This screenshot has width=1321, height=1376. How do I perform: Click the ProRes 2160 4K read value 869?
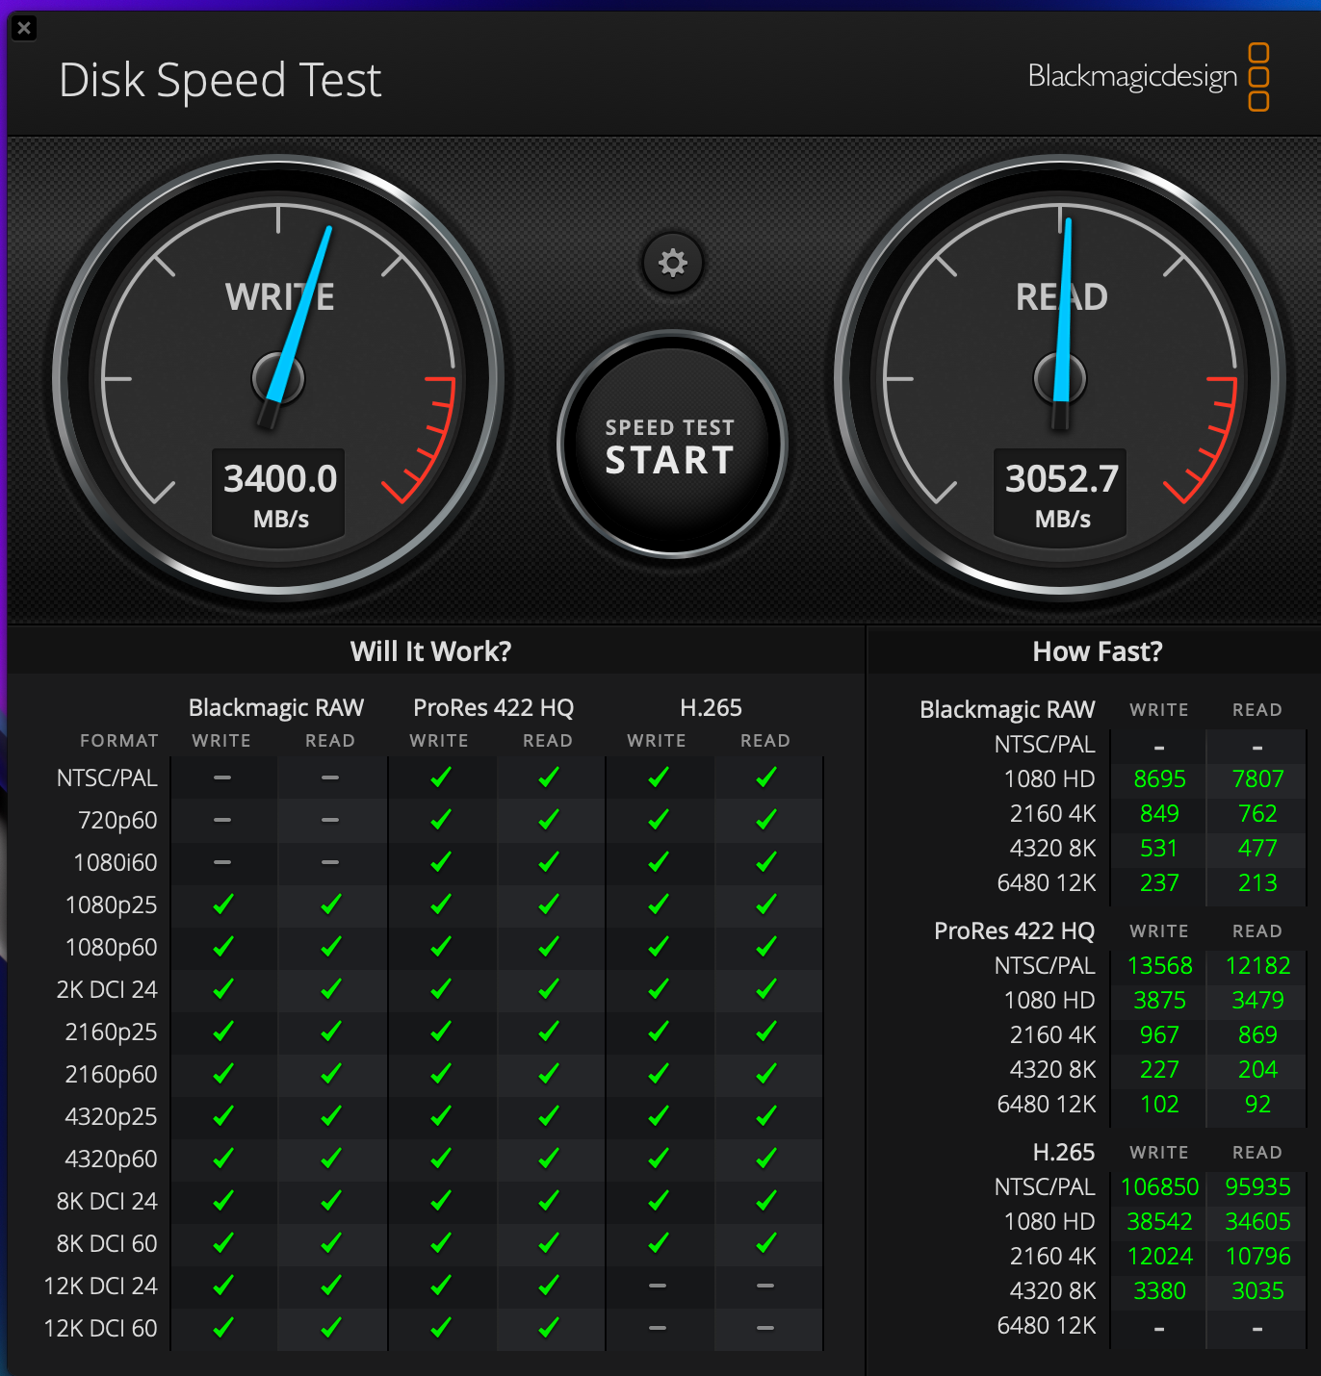(x=1257, y=1034)
